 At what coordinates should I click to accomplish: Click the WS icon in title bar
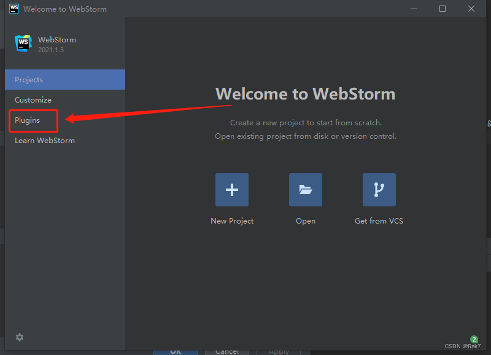point(14,9)
